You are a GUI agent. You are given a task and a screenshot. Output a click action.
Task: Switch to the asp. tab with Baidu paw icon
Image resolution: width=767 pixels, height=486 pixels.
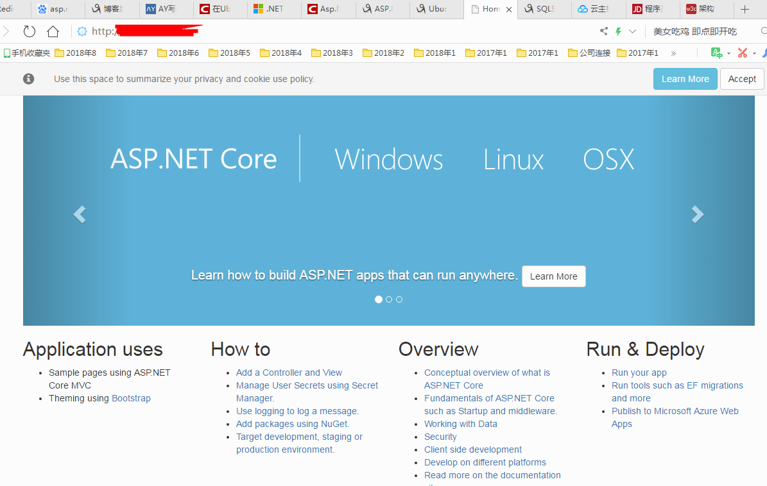(x=58, y=9)
